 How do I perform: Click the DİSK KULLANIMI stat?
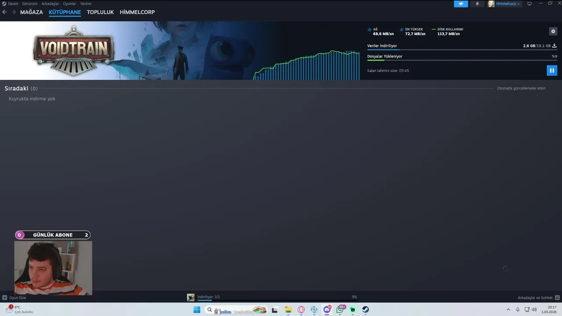click(x=447, y=32)
